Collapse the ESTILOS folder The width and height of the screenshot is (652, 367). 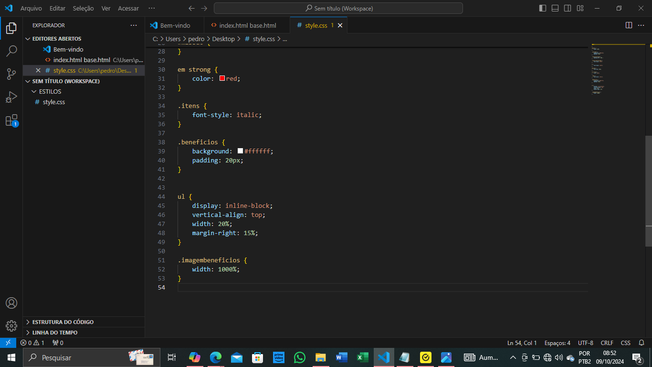point(84,91)
